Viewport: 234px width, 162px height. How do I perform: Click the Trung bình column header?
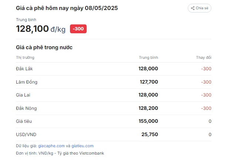pyautogui.click(x=148, y=58)
